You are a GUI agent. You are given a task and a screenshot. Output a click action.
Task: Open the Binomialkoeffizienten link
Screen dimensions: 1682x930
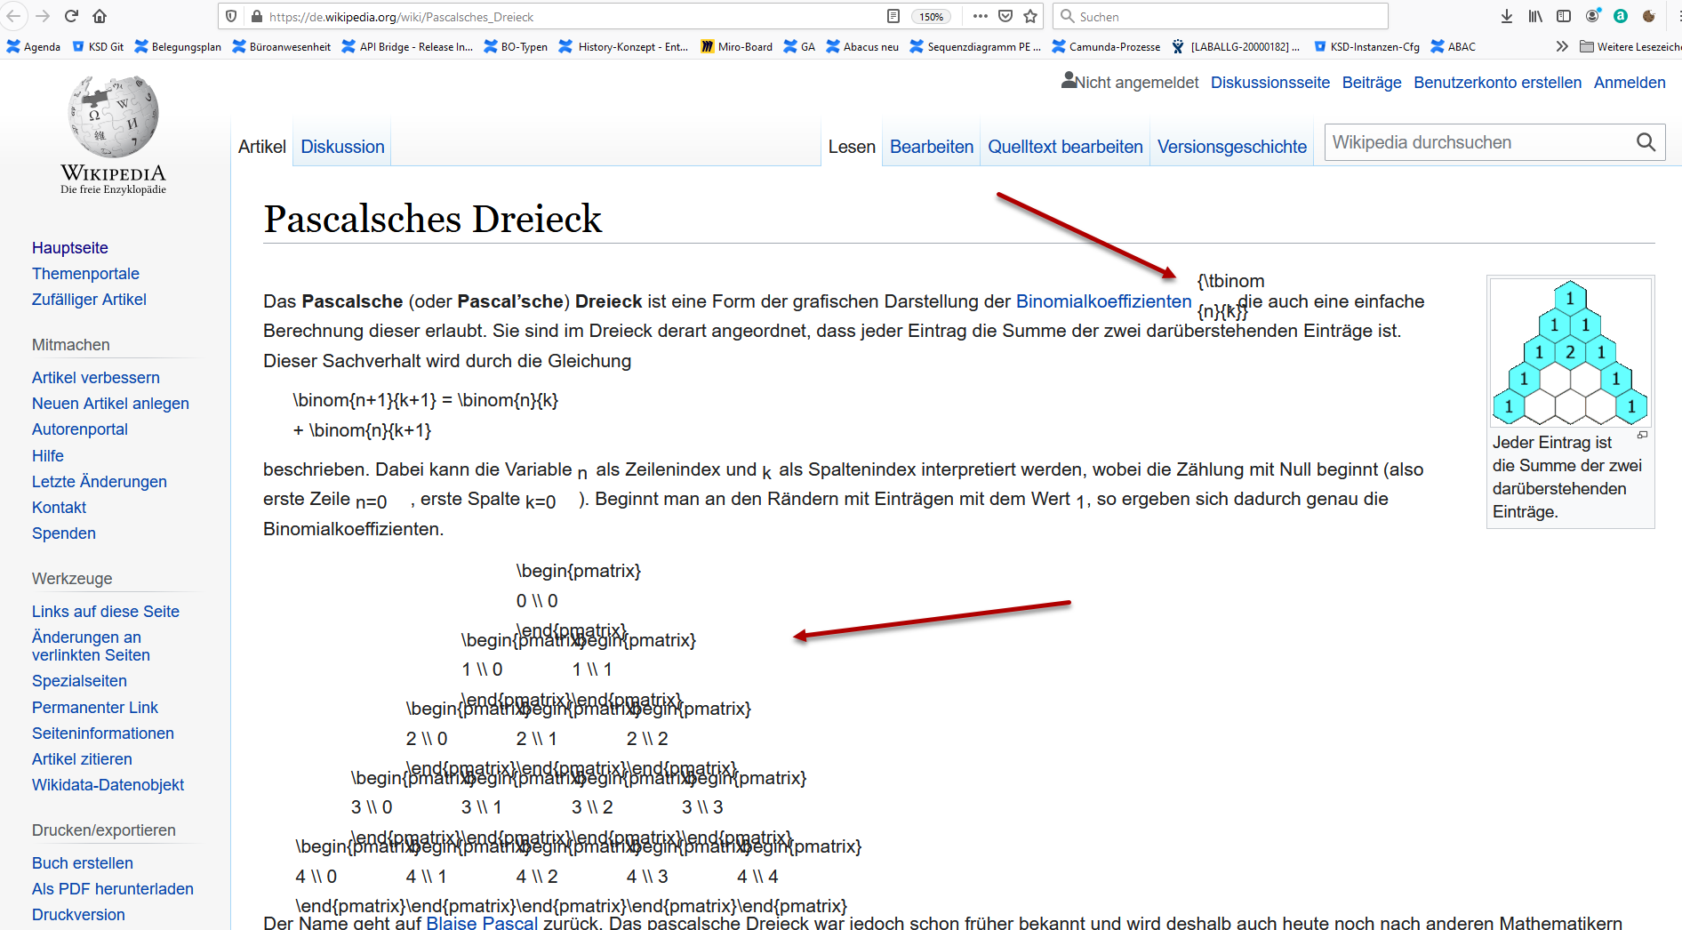pos(1103,301)
